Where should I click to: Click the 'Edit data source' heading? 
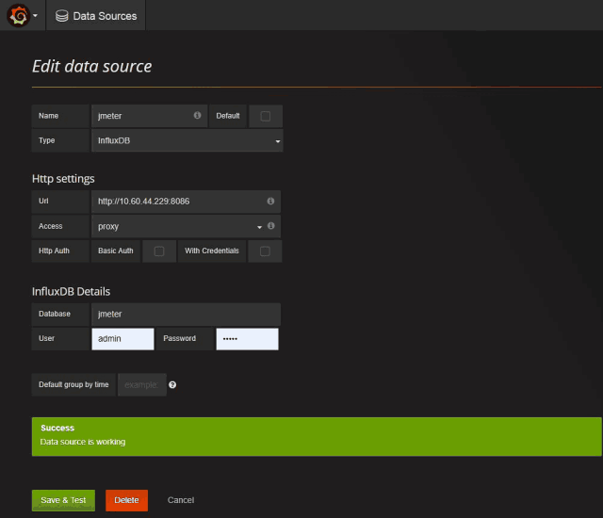pos(92,67)
